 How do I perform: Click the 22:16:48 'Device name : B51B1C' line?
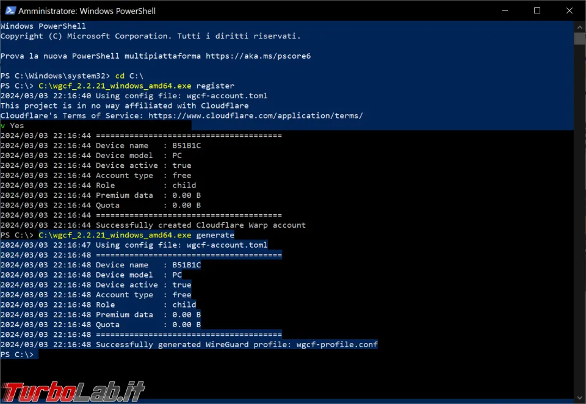tap(101, 265)
